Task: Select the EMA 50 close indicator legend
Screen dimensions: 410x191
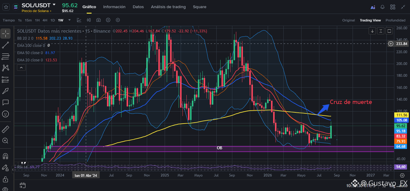Action: 30,53
